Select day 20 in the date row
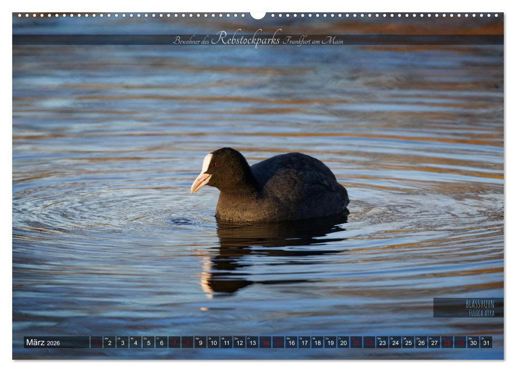This screenshot has height=372, width=516. pyautogui.click(x=343, y=343)
